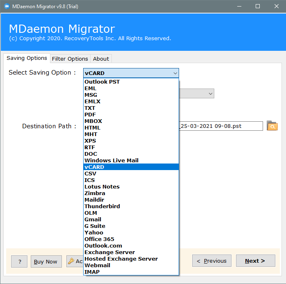Pick EMLX in the dropdown list

coord(131,101)
